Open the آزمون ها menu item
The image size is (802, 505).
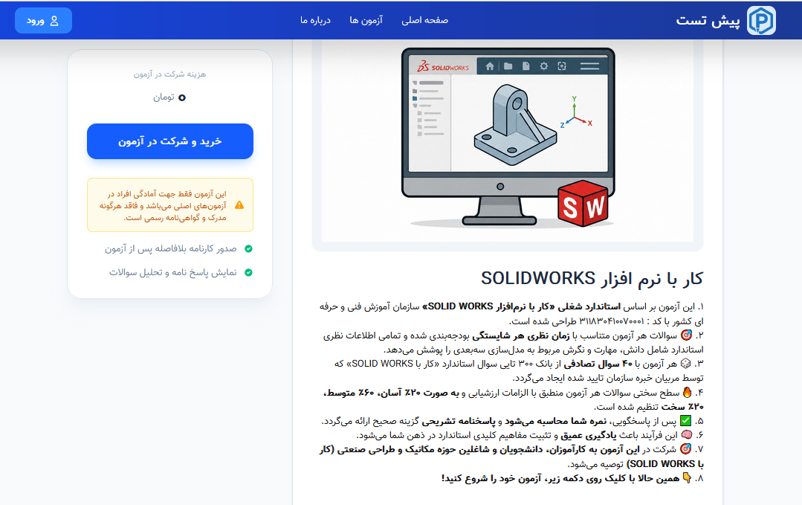click(366, 20)
